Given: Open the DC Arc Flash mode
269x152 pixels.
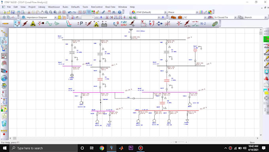Looking at the screenshot, I should coord(97,24).
